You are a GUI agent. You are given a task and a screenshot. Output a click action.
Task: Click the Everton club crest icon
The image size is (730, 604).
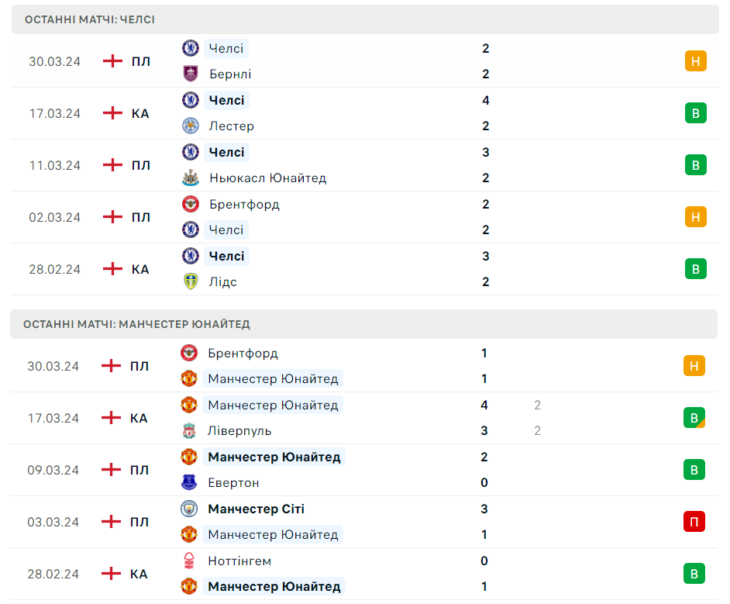click(x=189, y=482)
